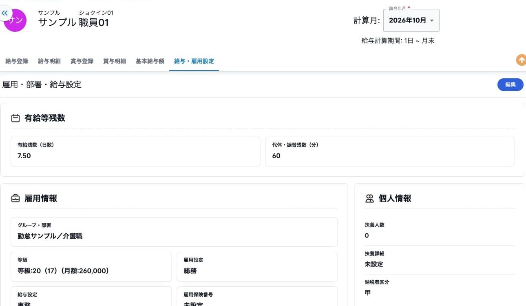The height and width of the screenshot is (306, 526).
Task: Click the people icon beside 個人情報
Action: (369, 199)
